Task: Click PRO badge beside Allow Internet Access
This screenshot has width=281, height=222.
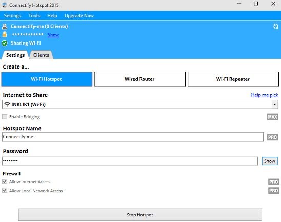Action: (x=274, y=182)
